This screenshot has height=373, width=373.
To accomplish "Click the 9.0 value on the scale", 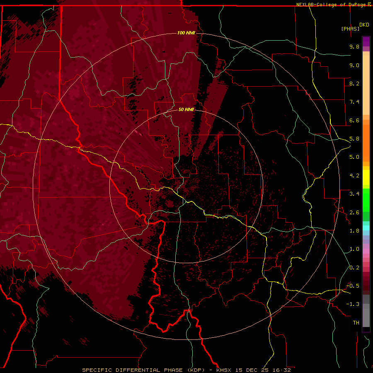I will 354,65.
